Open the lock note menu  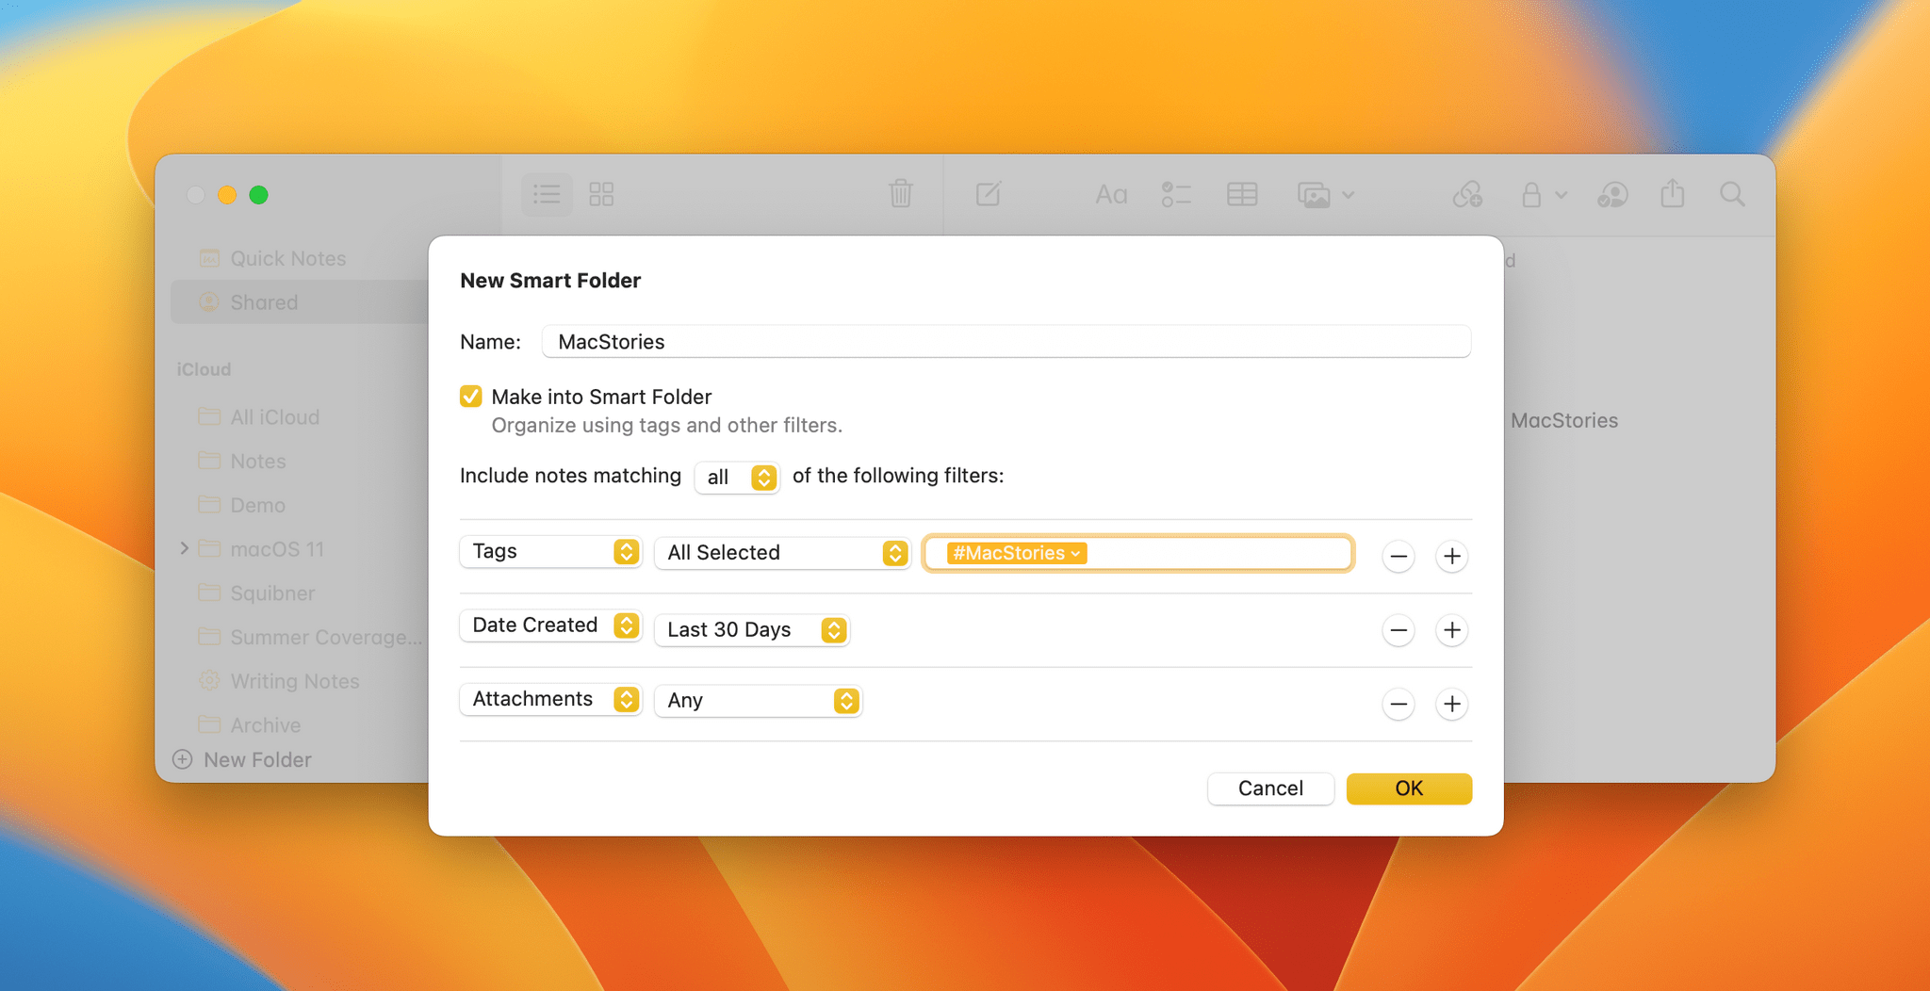pos(1543,195)
